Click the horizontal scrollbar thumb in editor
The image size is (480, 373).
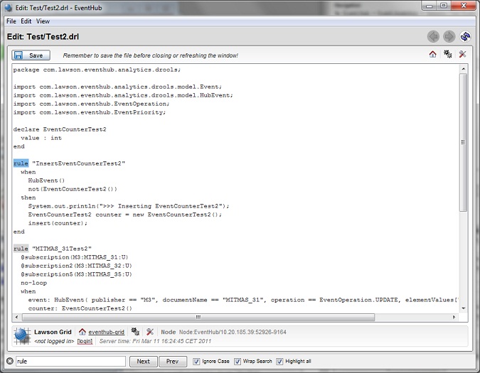pos(198,317)
